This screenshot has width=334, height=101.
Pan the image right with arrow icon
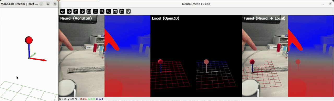tap(69, 11)
